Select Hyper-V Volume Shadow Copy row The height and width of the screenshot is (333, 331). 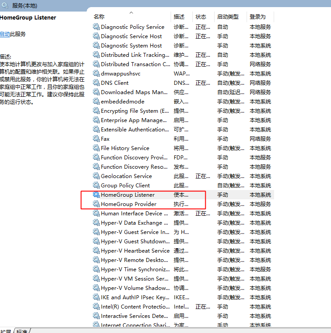coord(183,288)
